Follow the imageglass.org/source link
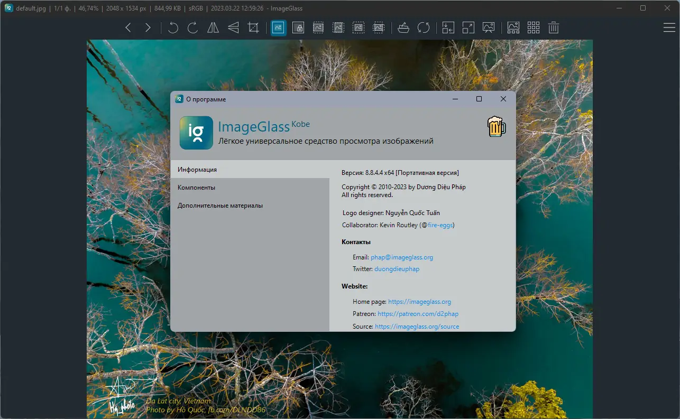This screenshot has width=680, height=419. pos(417,327)
